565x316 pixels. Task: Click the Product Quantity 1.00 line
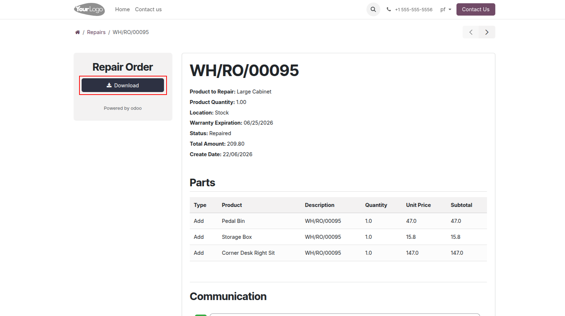point(218,102)
